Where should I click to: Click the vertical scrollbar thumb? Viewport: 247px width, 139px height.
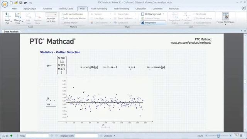pyautogui.click(x=245, y=81)
